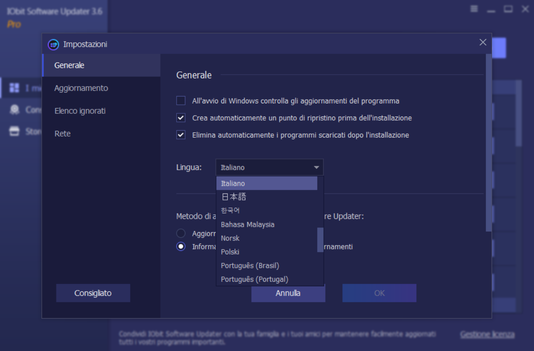Open the Generale settings tab
Image resolution: width=534 pixels, height=351 pixels.
coord(101,65)
